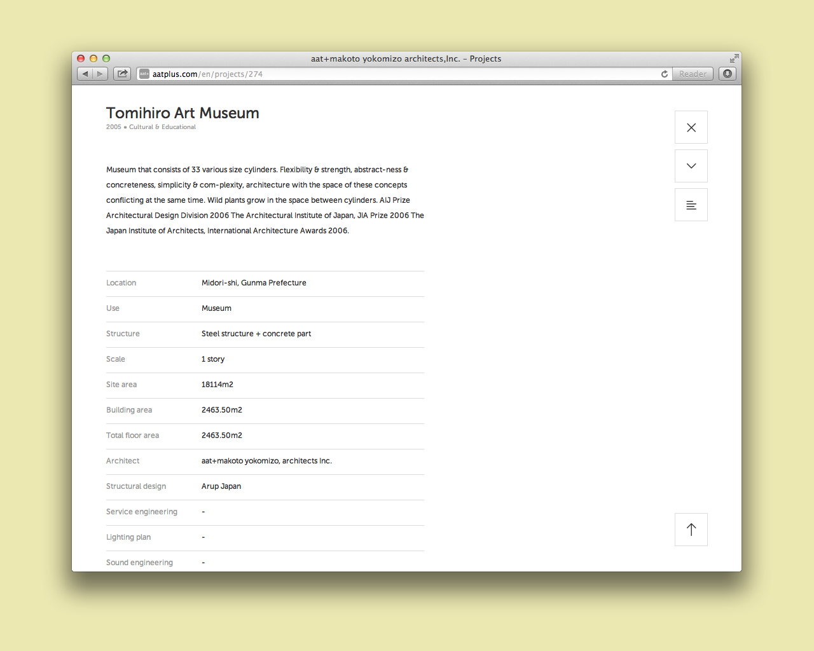This screenshot has height=651, width=814.
Task: Click the Reader button
Action: (693, 74)
